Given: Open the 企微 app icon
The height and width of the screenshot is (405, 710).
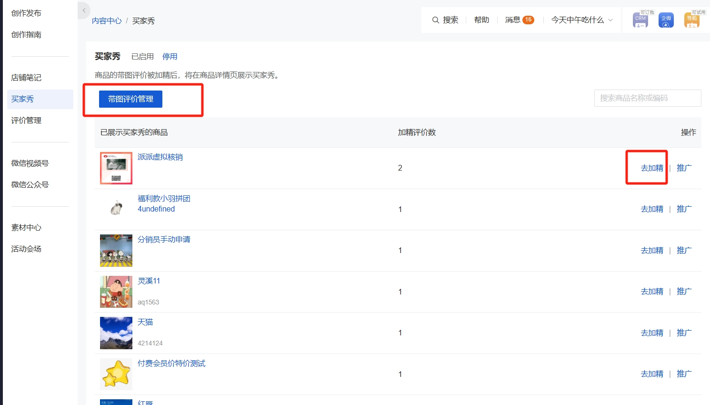Looking at the screenshot, I should coord(666,20).
